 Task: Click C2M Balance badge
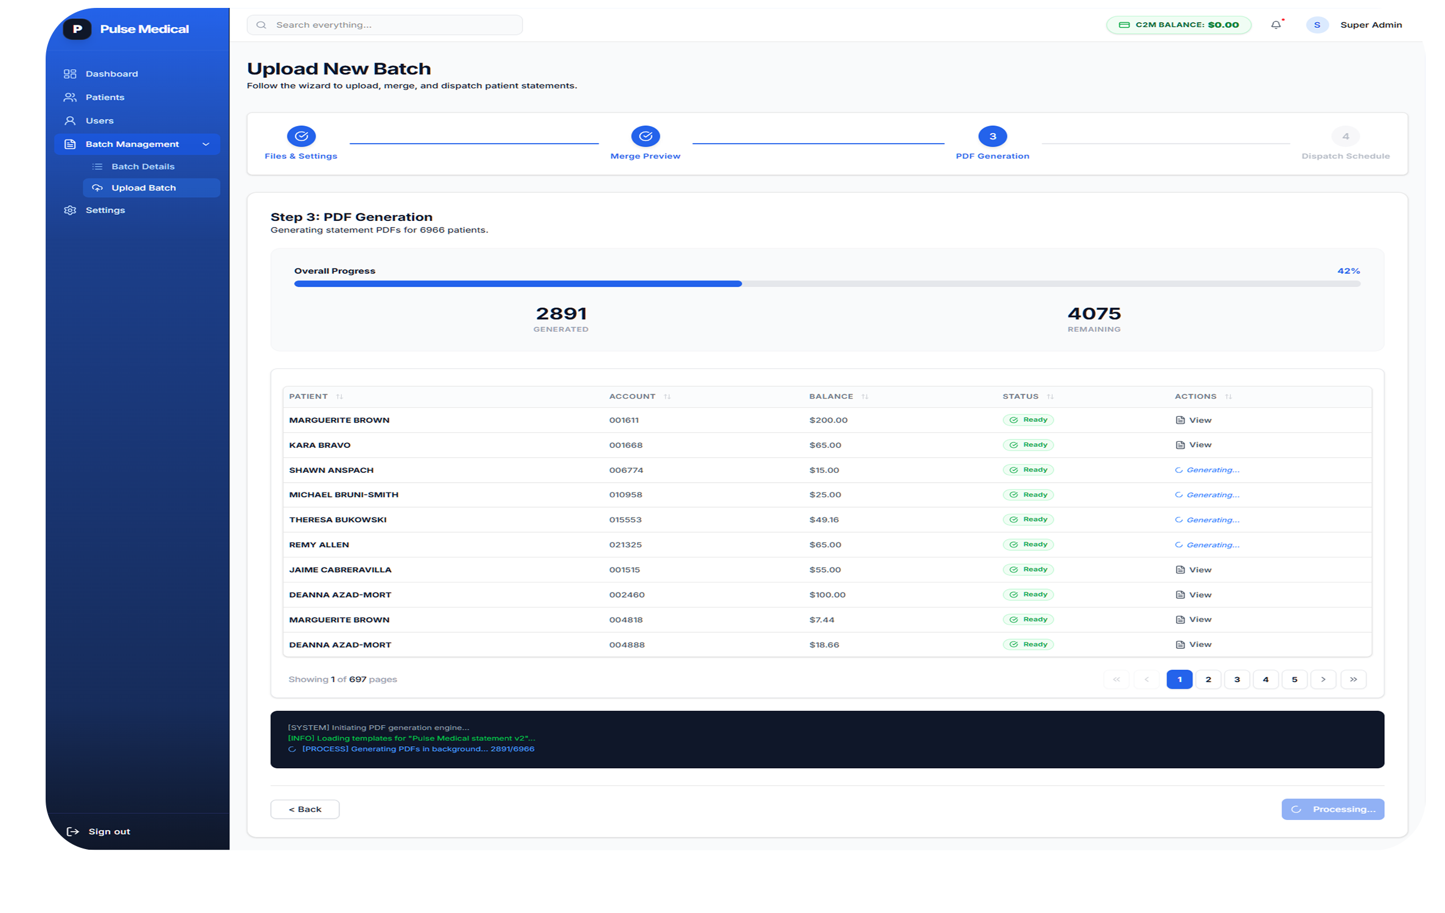coord(1179,25)
